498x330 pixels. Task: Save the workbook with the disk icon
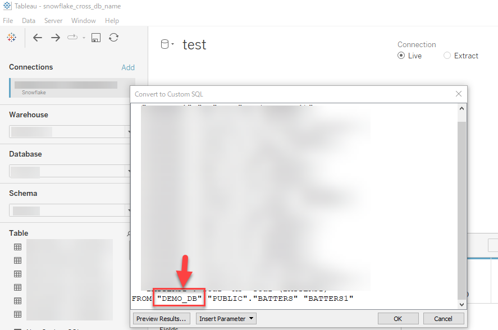point(96,38)
